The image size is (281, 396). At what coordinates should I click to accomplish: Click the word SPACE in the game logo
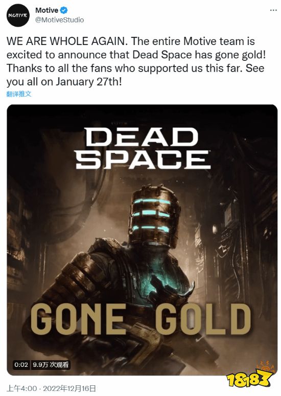point(143,159)
